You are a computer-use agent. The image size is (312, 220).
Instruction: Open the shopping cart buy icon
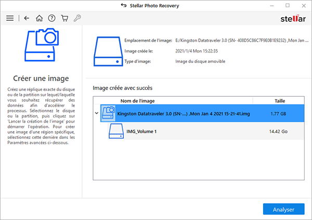point(64,18)
